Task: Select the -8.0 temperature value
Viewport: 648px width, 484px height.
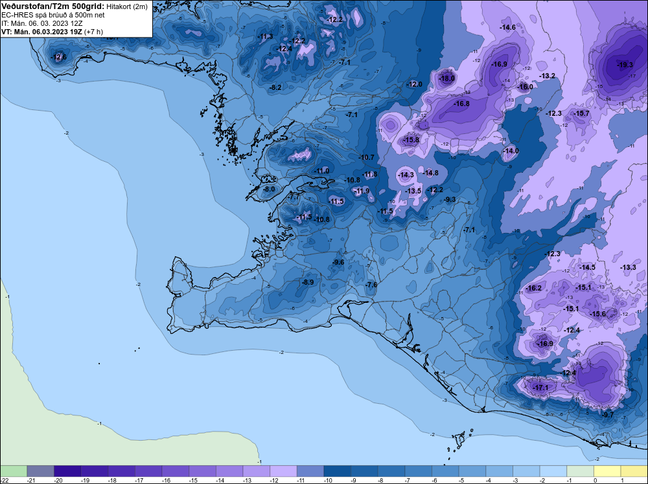Action: coord(269,190)
